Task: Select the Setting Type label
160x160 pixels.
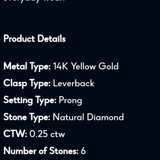Action: point(30,101)
